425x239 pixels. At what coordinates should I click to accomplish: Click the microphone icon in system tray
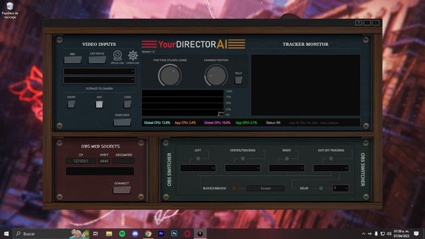(376, 234)
